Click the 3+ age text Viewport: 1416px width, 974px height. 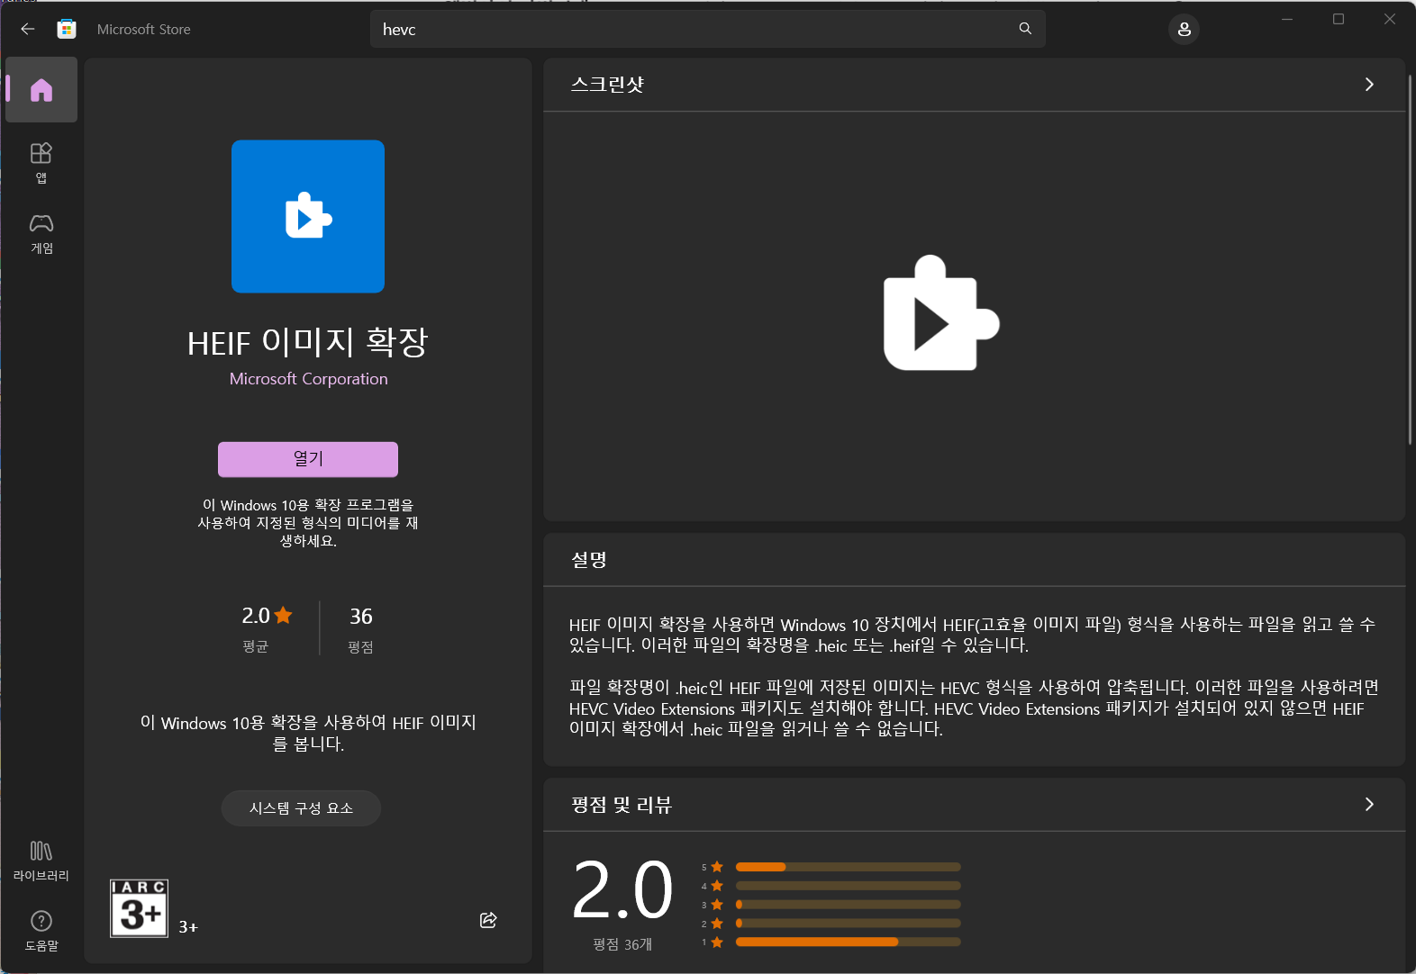[188, 927]
